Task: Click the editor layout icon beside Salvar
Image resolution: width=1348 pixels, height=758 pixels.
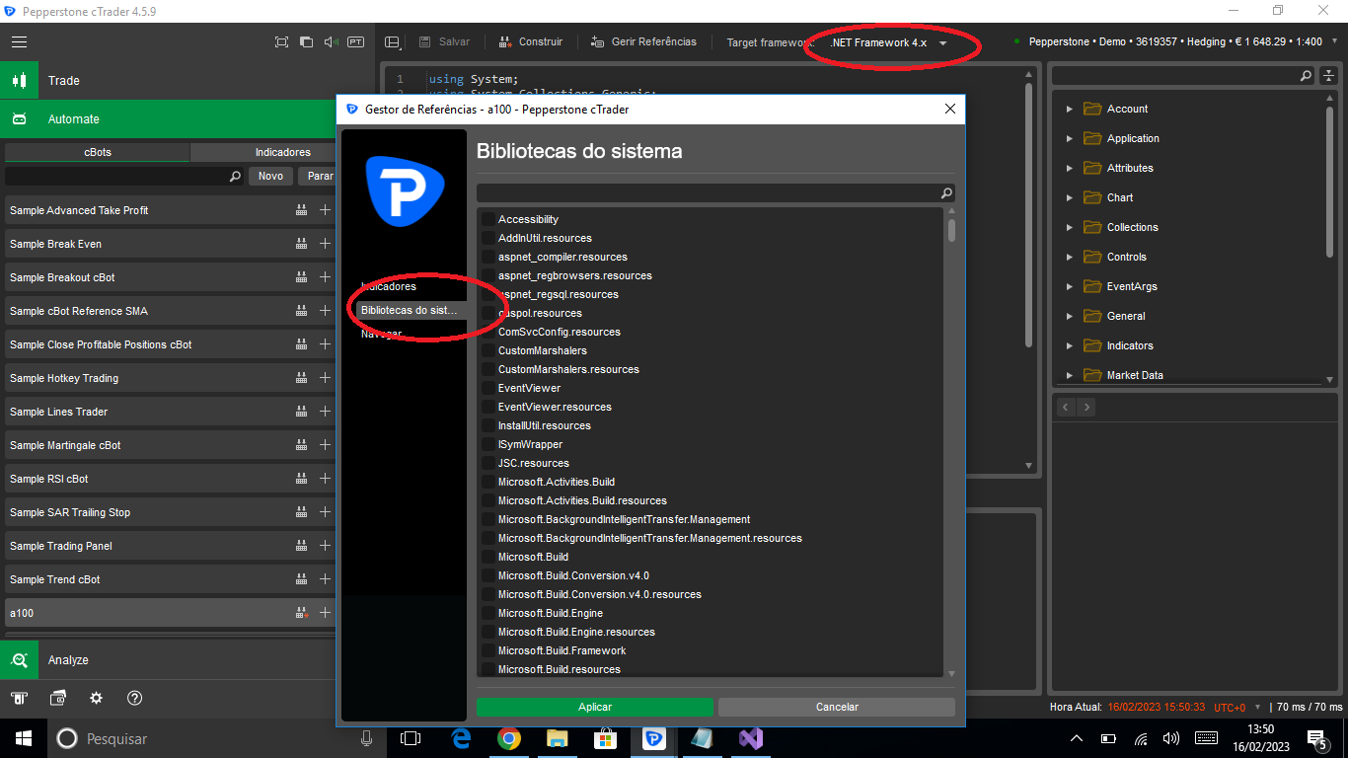Action: (x=393, y=42)
